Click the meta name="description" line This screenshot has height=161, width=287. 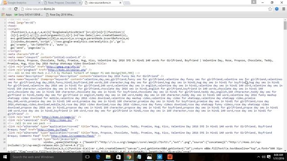[x=86, y=76]
